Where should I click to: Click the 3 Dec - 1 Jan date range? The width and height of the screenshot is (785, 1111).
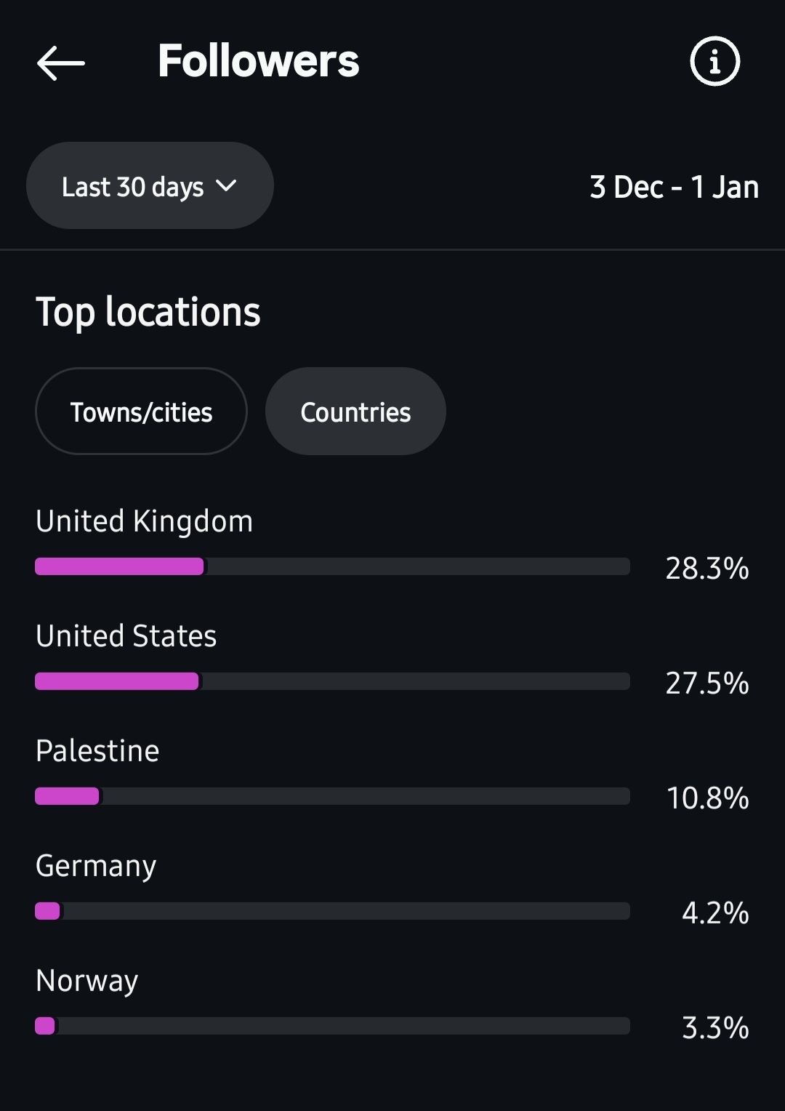(x=674, y=187)
